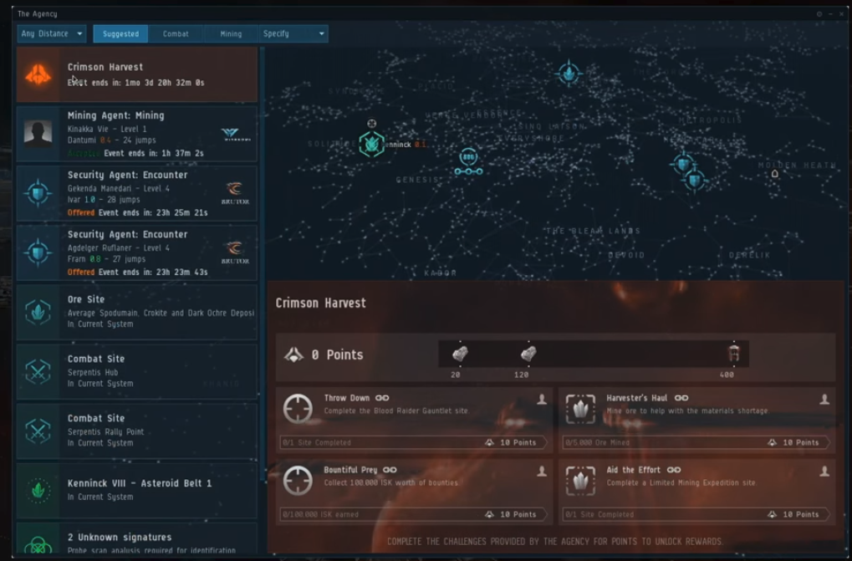
Task: Open the Kinakka Vie mining agent portrait
Action: pyautogui.click(x=38, y=134)
